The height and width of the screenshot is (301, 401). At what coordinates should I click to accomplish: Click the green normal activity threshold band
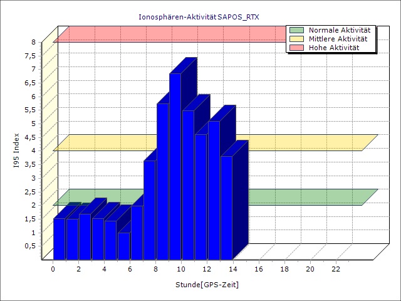[x=301, y=197]
